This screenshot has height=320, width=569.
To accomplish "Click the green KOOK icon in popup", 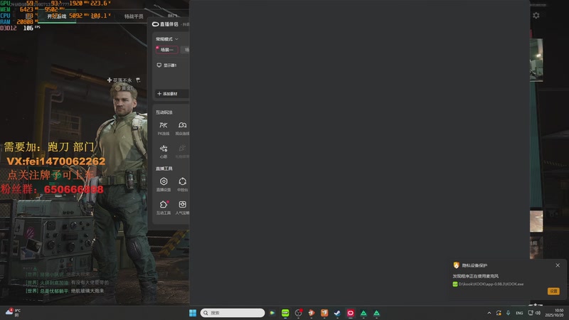I will pyautogui.click(x=455, y=284).
